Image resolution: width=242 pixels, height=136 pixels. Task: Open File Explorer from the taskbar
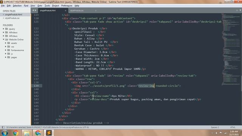(27, 133)
